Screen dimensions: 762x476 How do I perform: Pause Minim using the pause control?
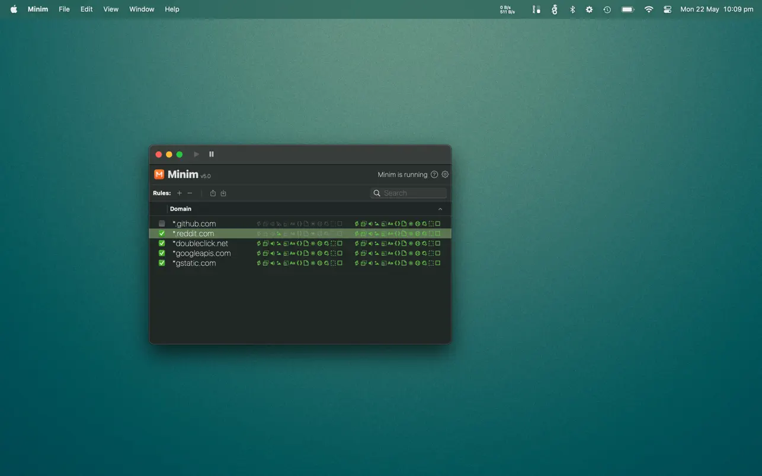(212, 154)
